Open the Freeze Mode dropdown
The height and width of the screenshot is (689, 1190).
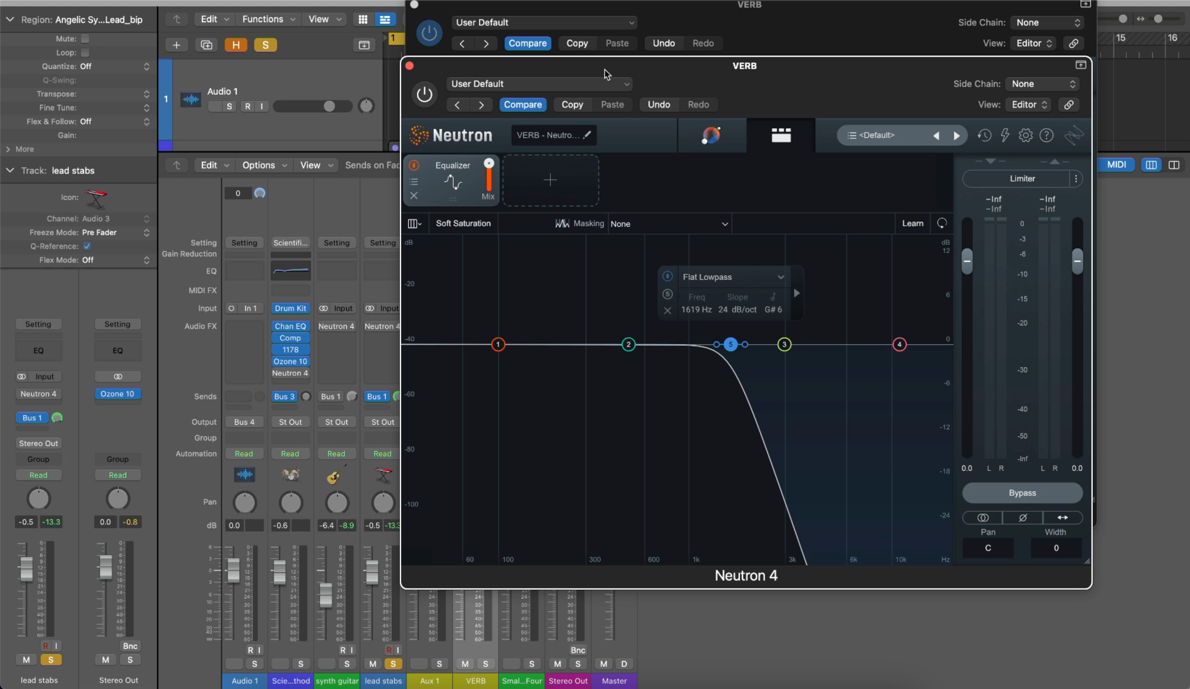(116, 232)
